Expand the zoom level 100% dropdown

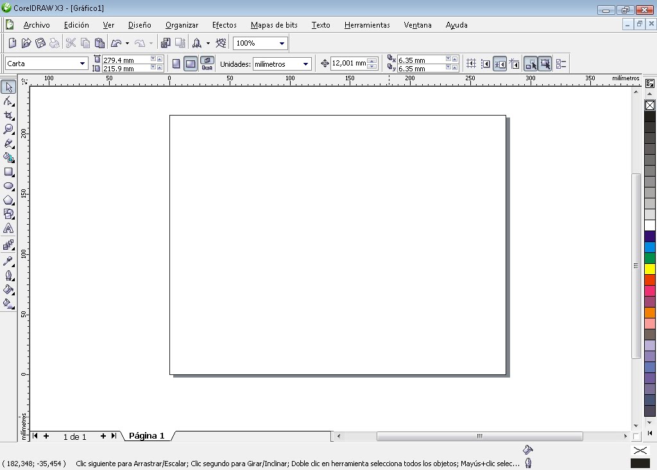pos(282,43)
